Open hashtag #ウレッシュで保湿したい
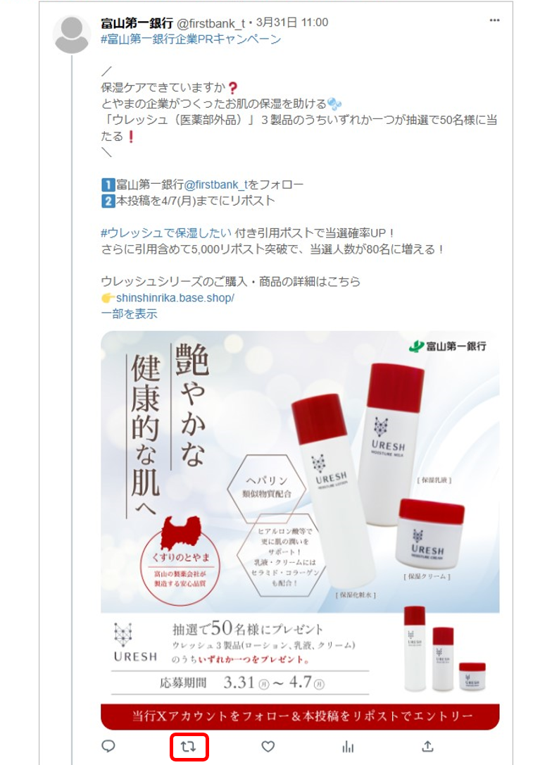This screenshot has width=552, height=765. (165, 232)
